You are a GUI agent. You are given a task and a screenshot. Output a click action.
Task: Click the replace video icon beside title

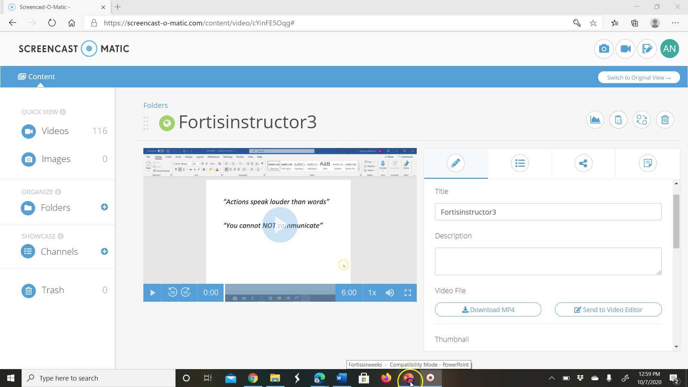[x=641, y=120]
